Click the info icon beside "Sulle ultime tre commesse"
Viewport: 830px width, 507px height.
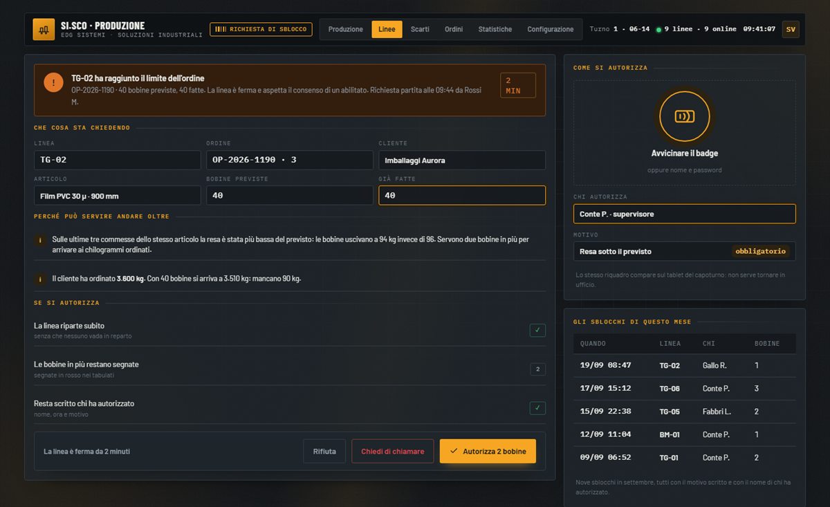(x=41, y=240)
